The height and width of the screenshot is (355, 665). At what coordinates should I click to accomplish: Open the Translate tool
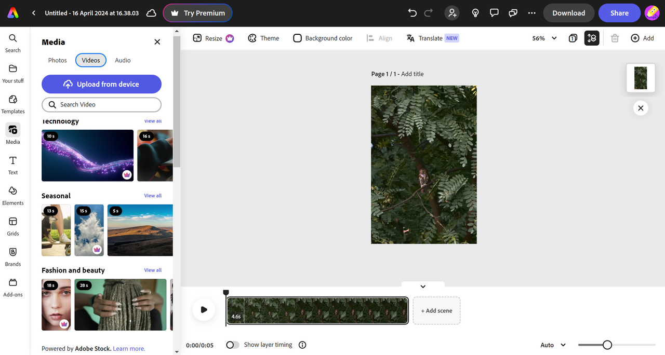432,38
